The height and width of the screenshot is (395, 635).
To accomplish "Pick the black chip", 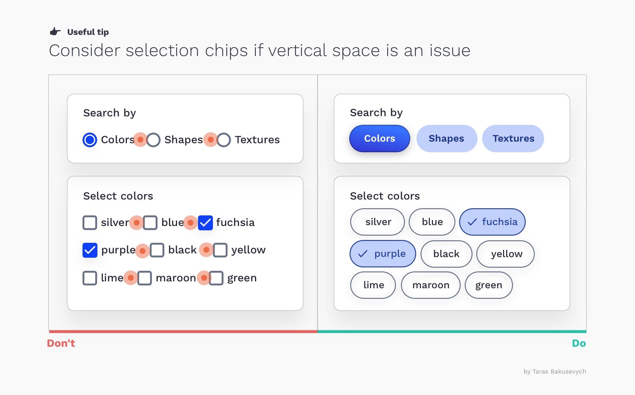I will pos(446,254).
